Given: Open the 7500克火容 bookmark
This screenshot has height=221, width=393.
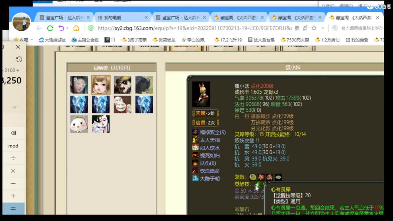Looking at the screenshot, I should pyautogui.click(x=295, y=40).
